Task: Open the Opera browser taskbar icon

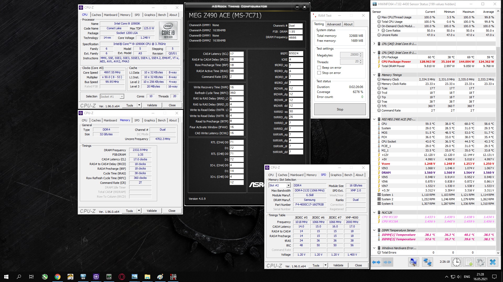Action: [122, 277]
